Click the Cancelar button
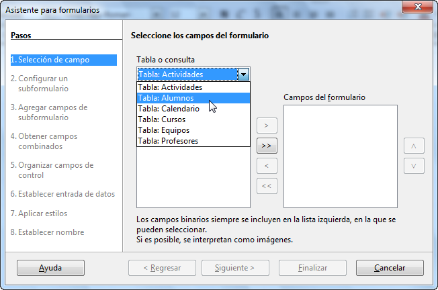This screenshot has width=438, height=290. point(390,268)
